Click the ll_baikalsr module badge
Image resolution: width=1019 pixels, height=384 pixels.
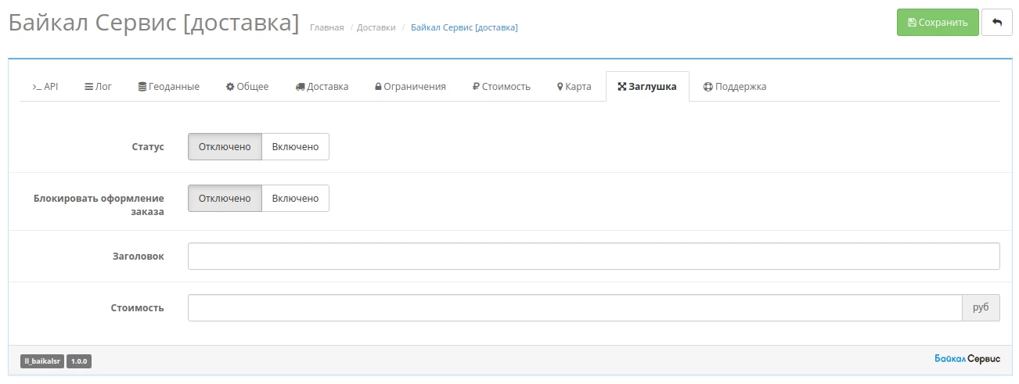click(x=42, y=361)
